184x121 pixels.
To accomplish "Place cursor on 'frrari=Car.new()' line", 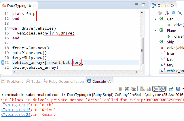I will (31, 48).
